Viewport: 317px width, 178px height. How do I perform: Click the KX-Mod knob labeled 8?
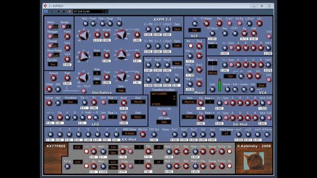[116, 134]
